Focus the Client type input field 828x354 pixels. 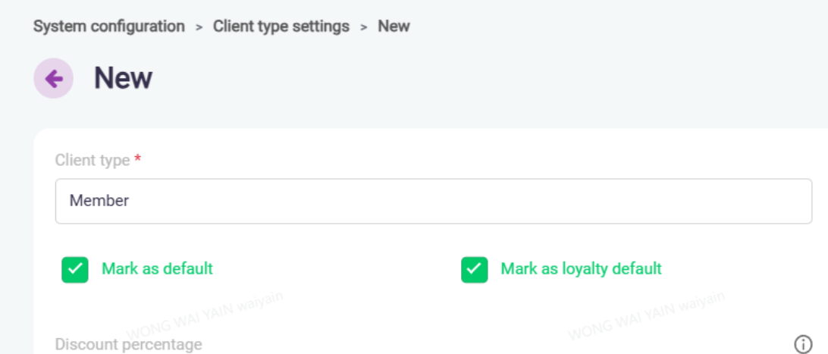click(433, 201)
